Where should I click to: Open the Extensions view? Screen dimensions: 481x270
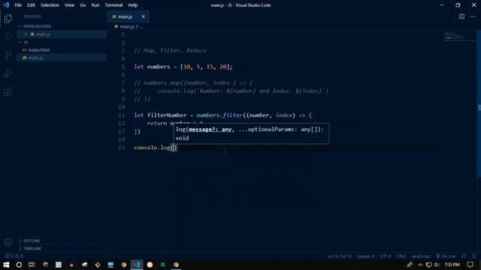pyautogui.click(x=8, y=91)
